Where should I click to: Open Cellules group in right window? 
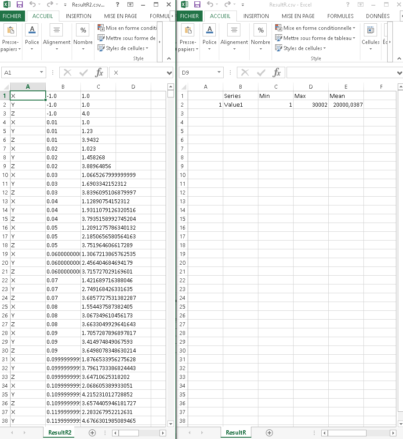pos(370,39)
